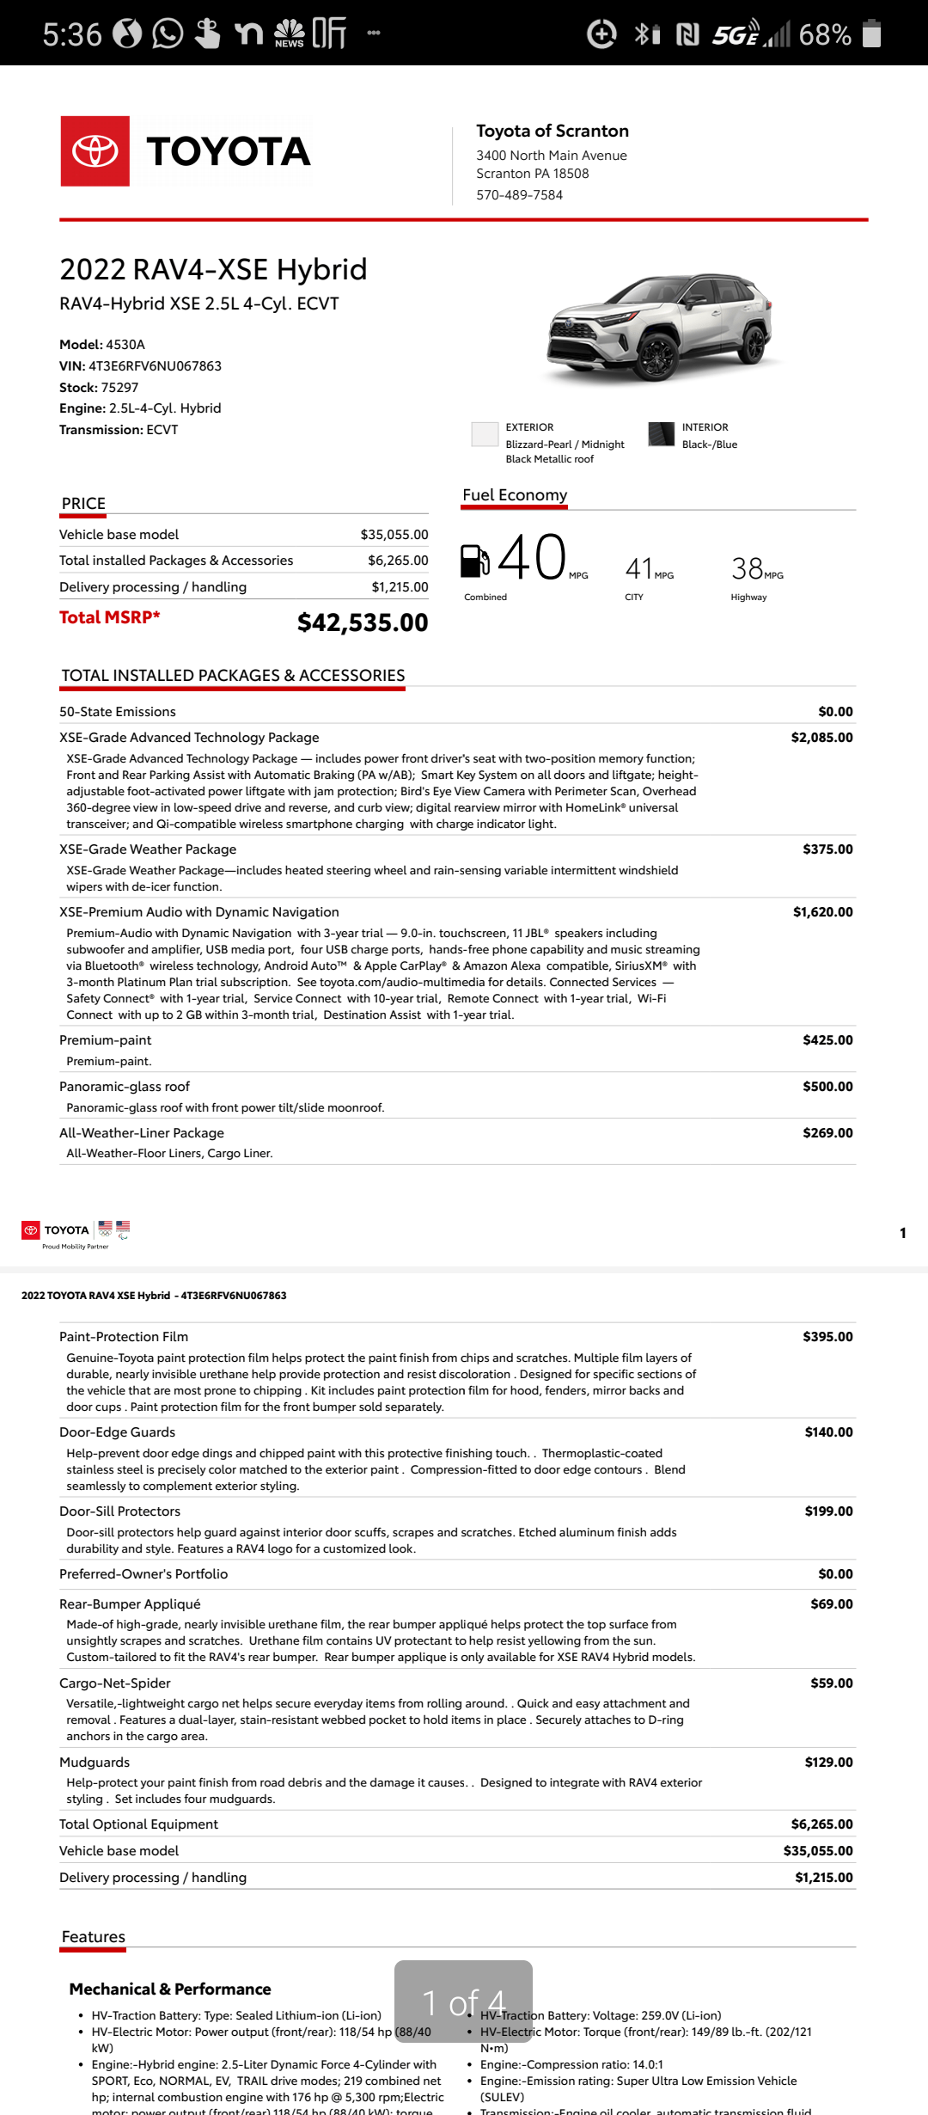928x2115 pixels.
Task: Tap the Bluetooth status icon
Action: coord(647,34)
